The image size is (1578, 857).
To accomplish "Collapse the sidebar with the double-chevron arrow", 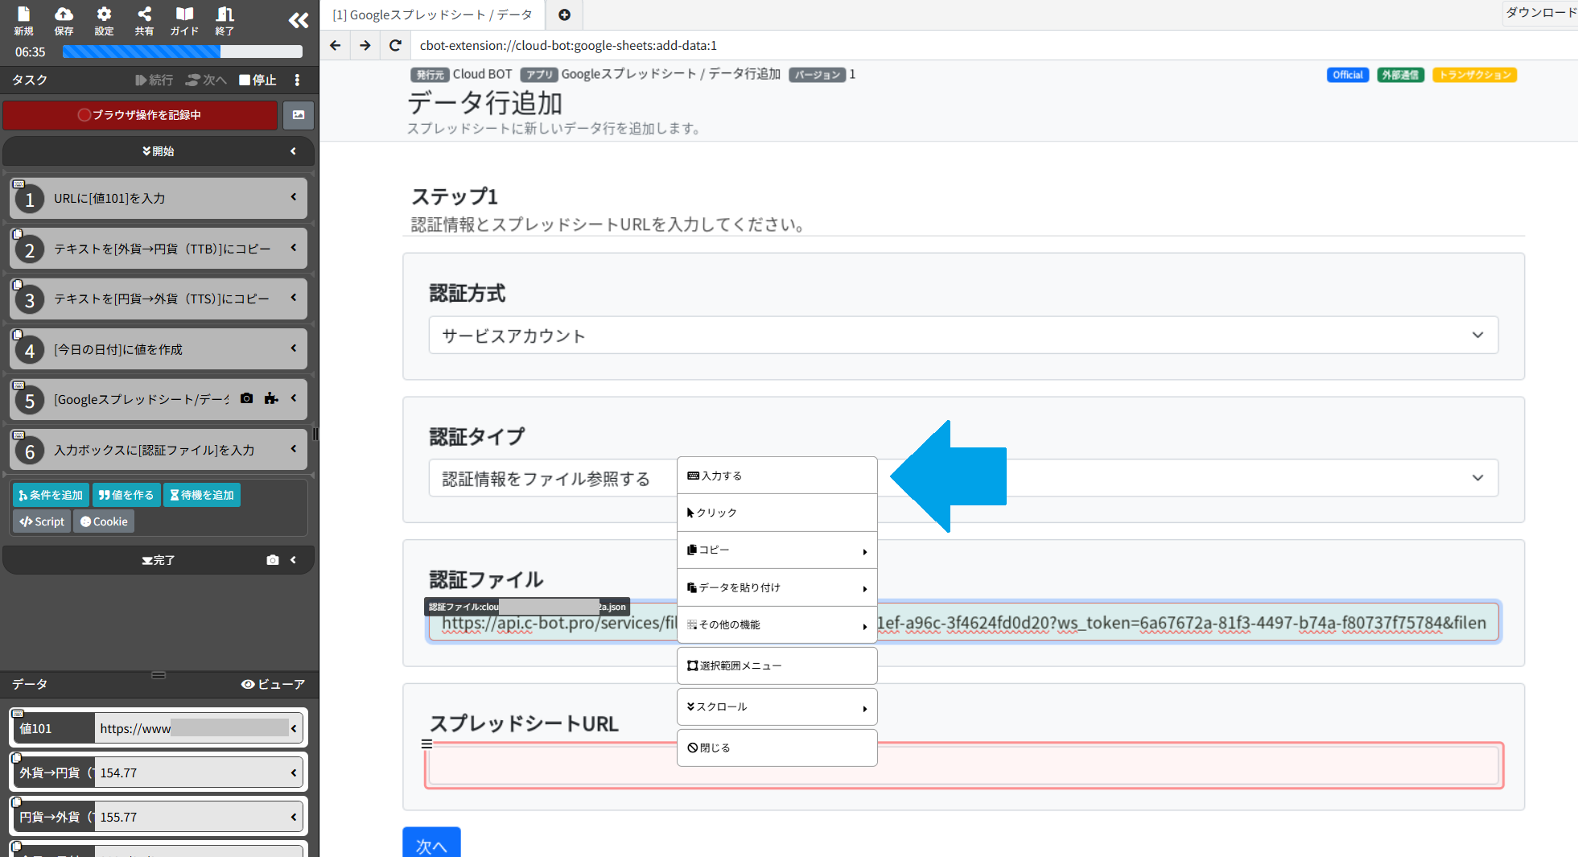I will tap(298, 21).
